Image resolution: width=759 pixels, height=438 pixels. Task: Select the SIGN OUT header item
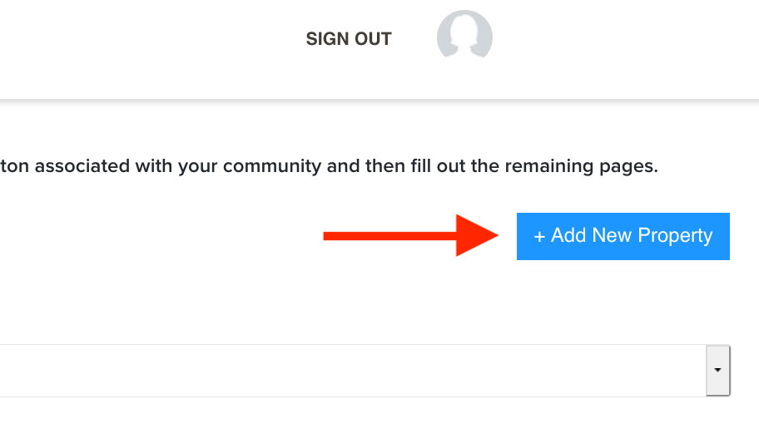(x=349, y=39)
